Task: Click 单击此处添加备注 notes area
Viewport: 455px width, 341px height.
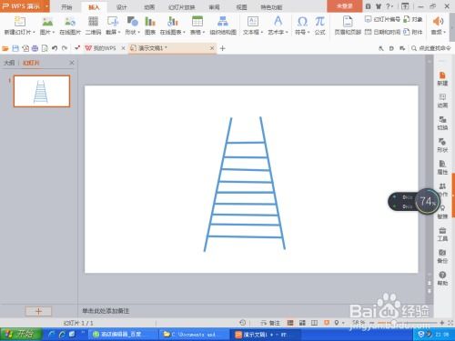Action: (x=106, y=311)
